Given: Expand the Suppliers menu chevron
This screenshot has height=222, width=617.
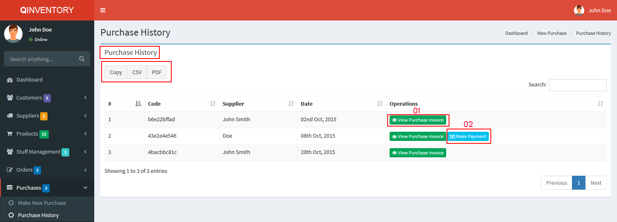Looking at the screenshot, I should [x=85, y=116].
